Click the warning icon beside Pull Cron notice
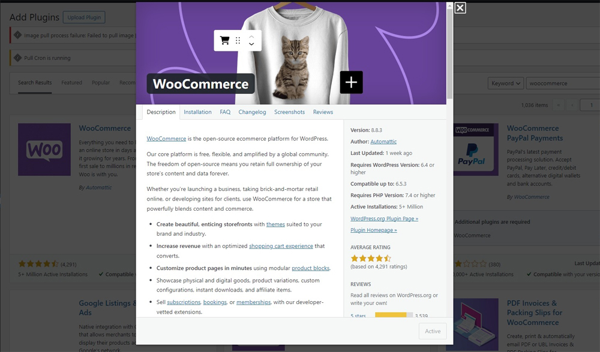 (x=17, y=57)
